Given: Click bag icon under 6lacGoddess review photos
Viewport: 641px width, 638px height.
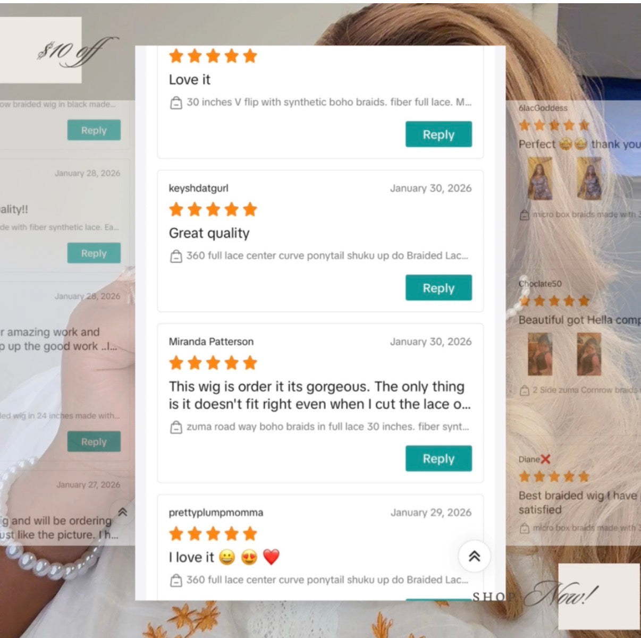Looking at the screenshot, I should point(524,215).
